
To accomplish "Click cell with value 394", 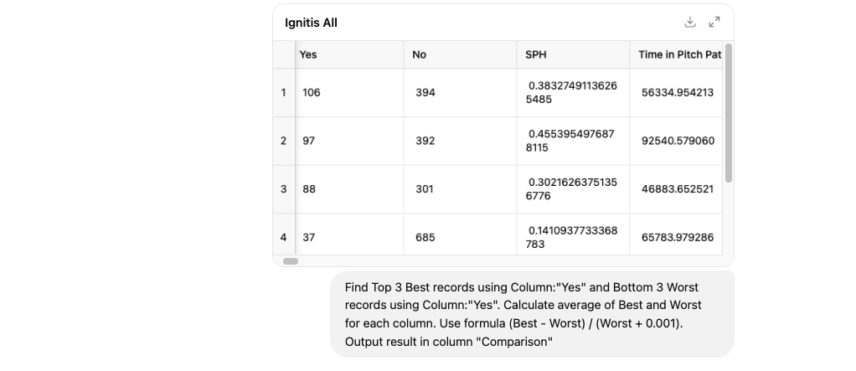I will [460, 93].
